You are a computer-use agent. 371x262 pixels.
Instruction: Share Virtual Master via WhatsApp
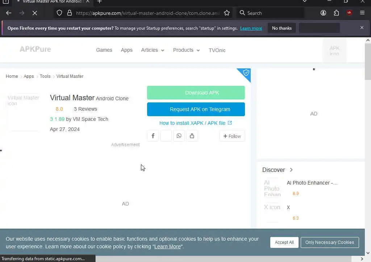(179, 136)
